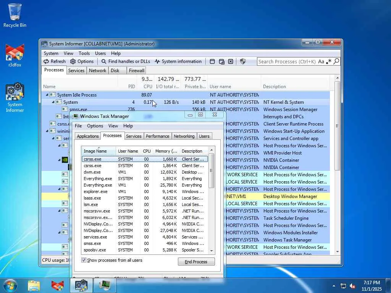The image size is (391, 293).
Task: Sort System Informer by Description column
Action: pyautogui.click(x=295, y=87)
